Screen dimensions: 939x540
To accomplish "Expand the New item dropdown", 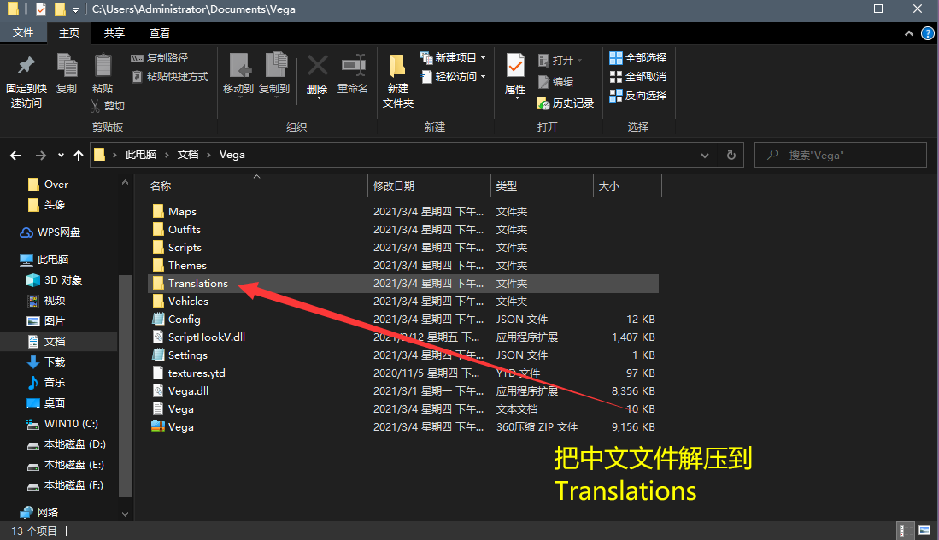I will point(484,58).
